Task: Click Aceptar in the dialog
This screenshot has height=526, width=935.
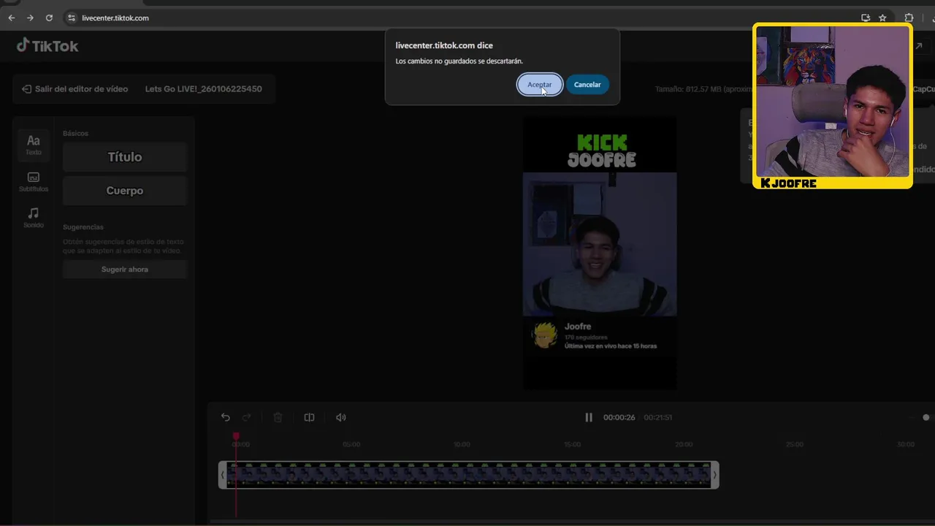Action: (540, 85)
